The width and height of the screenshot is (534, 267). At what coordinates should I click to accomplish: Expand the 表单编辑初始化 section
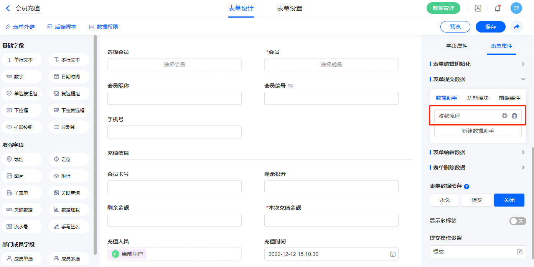coord(523,64)
